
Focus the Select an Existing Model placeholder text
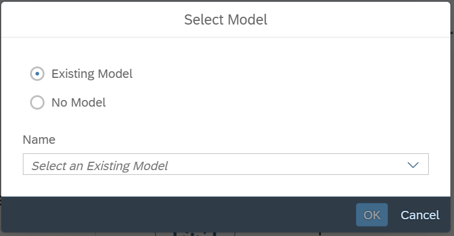100,166
